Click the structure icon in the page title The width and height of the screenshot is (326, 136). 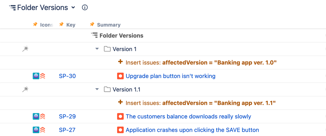[12, 7]
